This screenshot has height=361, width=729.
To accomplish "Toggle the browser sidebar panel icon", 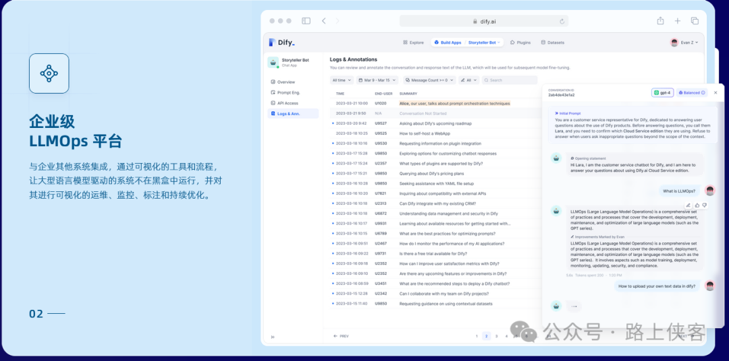I will point(306,21).
